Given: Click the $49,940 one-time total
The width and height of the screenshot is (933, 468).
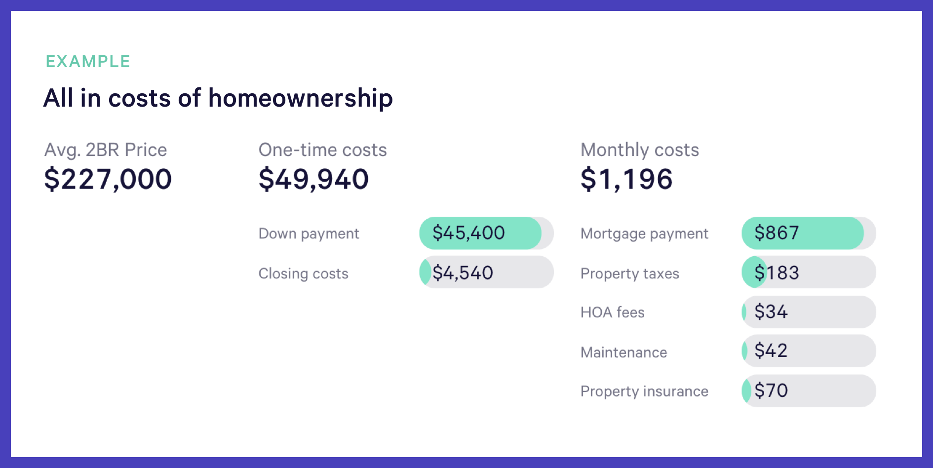Looking at the screenshot, I should point(313,179).
